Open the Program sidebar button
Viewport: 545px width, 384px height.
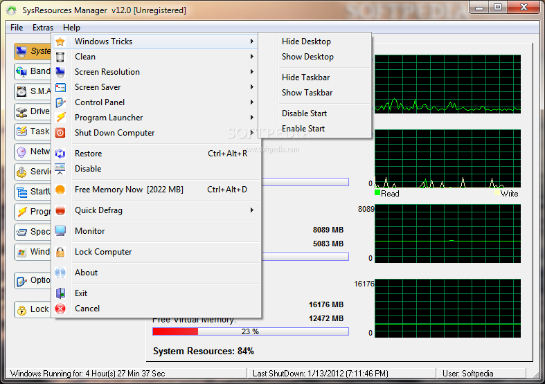33,212
